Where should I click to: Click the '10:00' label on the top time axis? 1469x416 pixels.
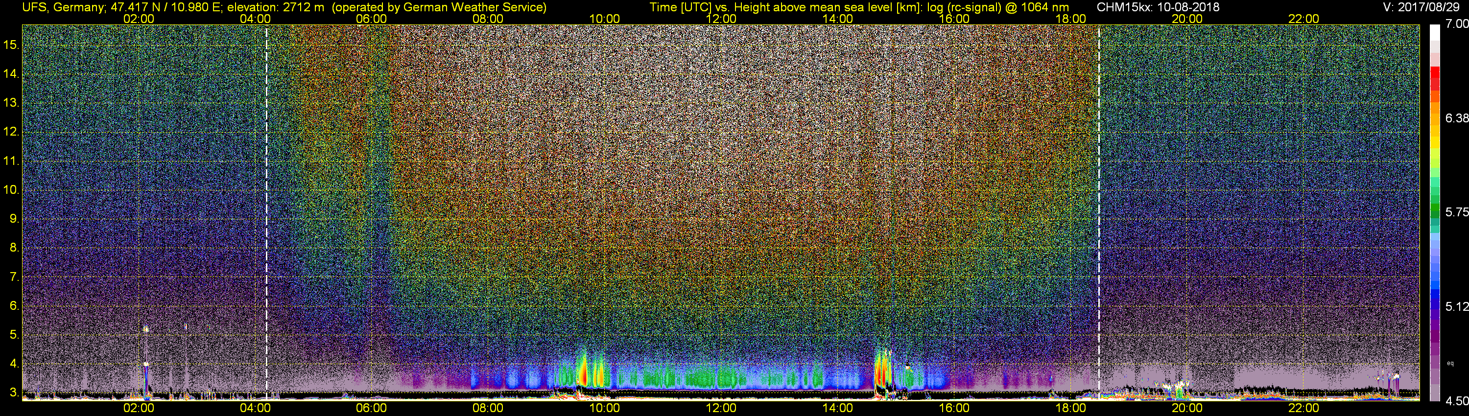click(604, 19)
